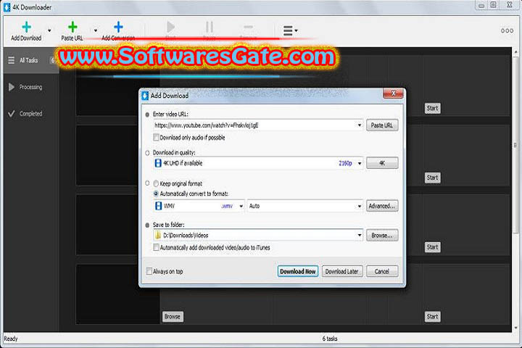Click the Advanced... button
Image resolution: width=522 pixels, height=348 pixels.
point(382,206)
